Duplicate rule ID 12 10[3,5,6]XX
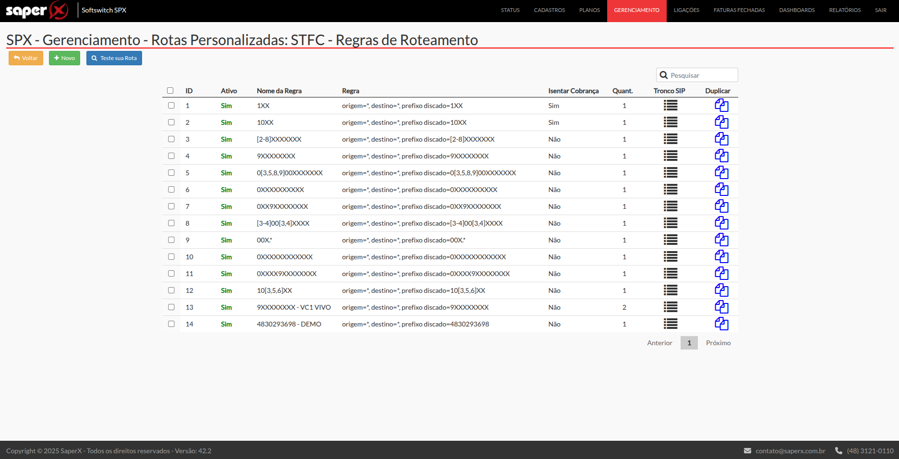This screenshot has height=459, width=899. (721, 290)
